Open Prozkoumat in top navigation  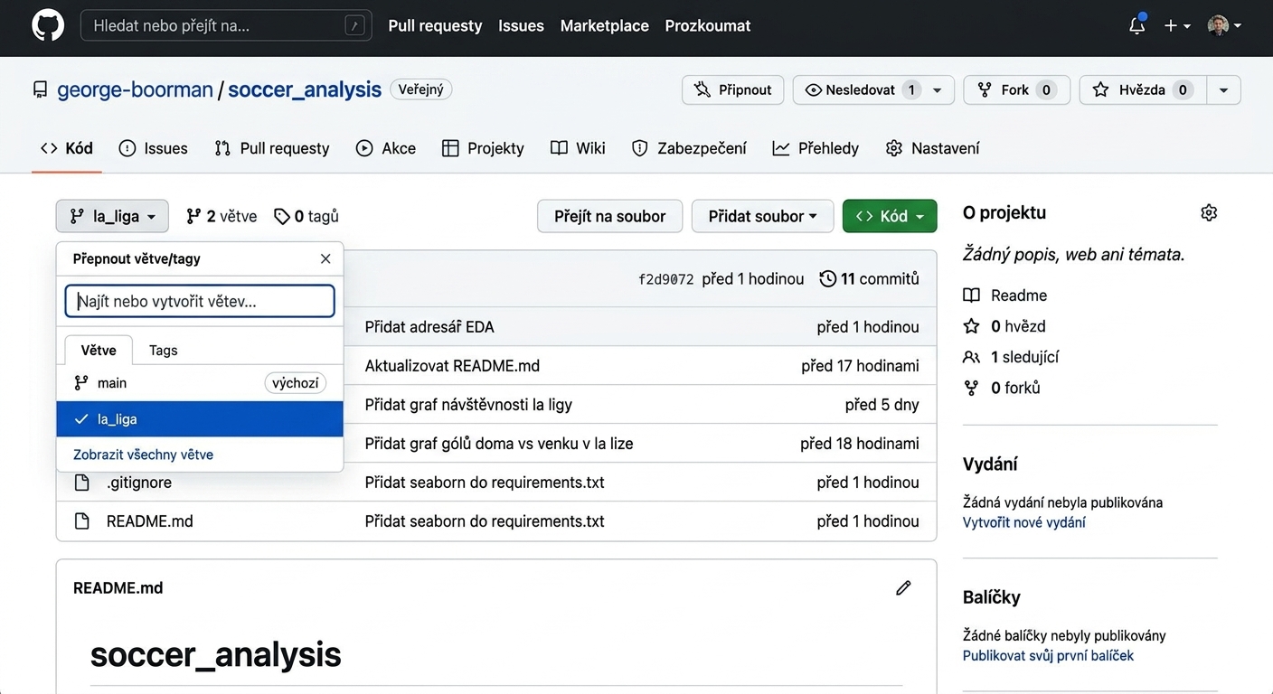pos(708,25)
